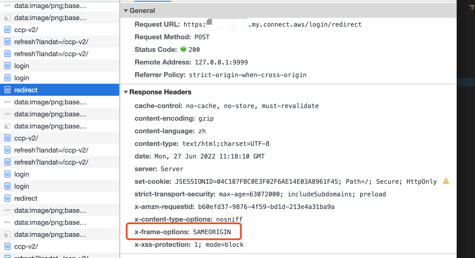475x258 pixels.
Task: Click the green status dot next to 200
Action: click(x=183, y=49)
